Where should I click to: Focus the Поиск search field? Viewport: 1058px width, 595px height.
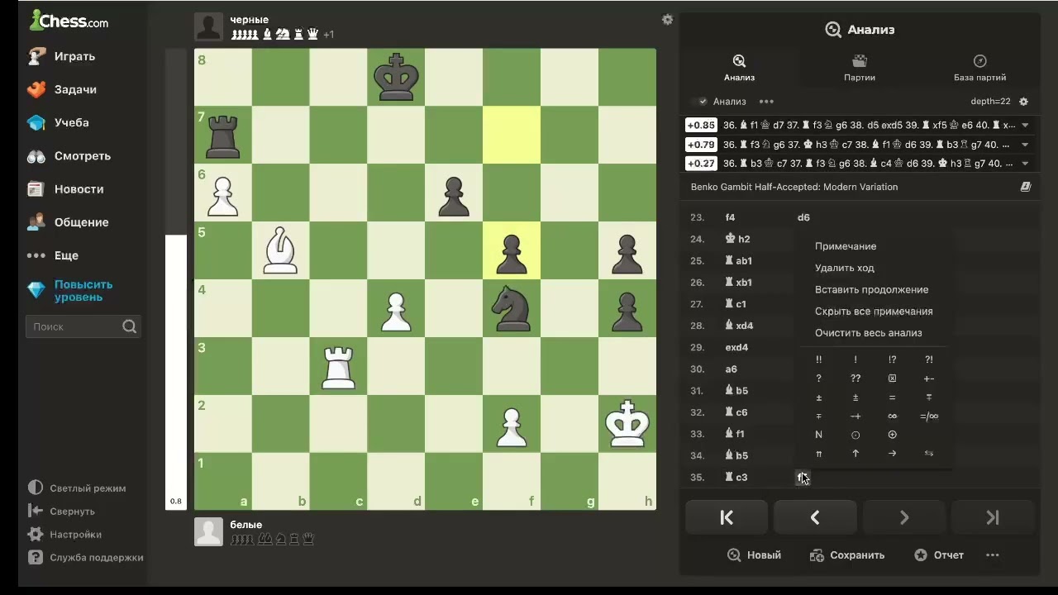(x=83, y=326)
